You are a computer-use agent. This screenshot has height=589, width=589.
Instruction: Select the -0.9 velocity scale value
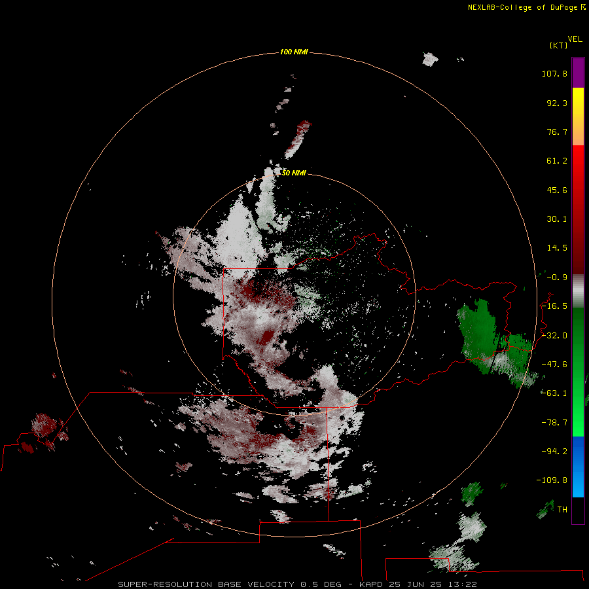pos(557,277)
